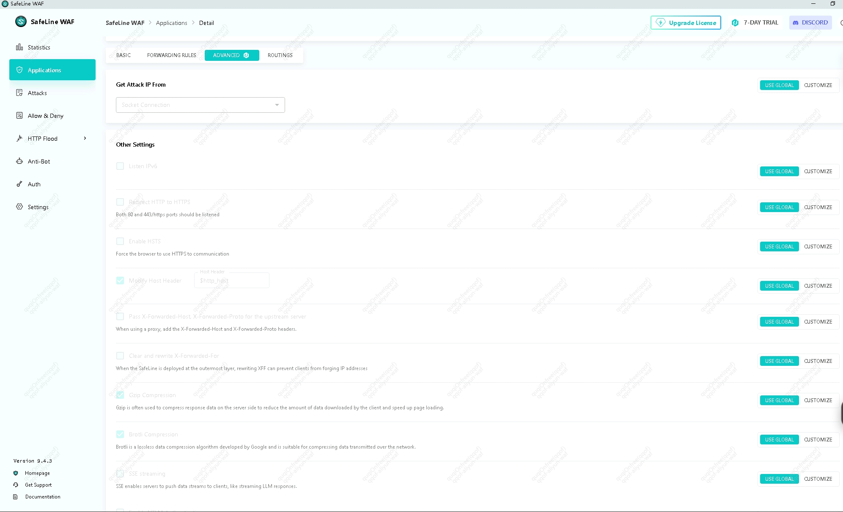Click the Discord logo icon

[x=796, y=23]
